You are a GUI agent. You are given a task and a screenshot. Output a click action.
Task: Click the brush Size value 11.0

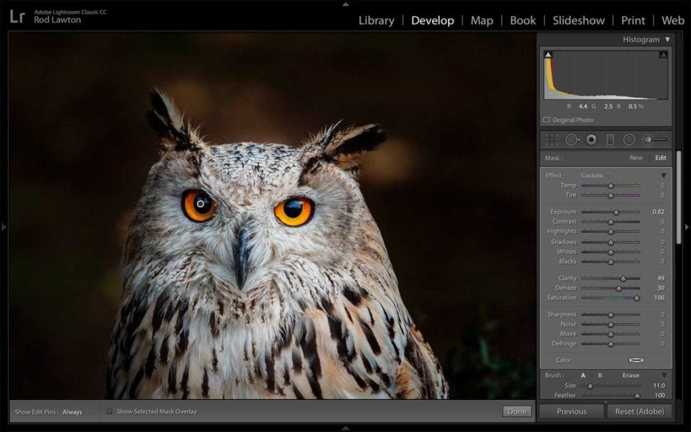point(659,386)
